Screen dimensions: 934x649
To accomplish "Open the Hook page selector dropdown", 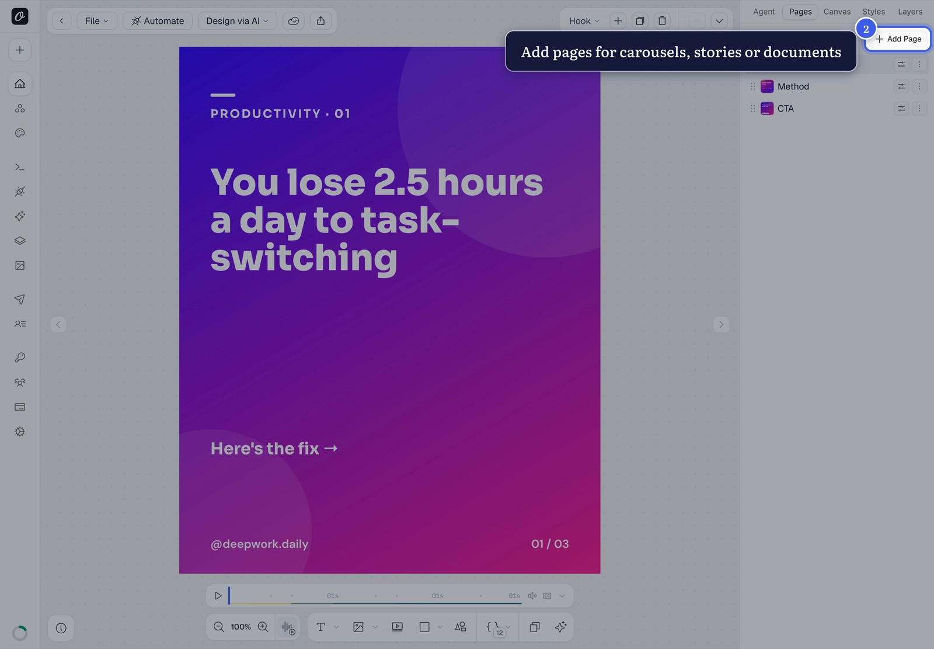I will (584, 21).
